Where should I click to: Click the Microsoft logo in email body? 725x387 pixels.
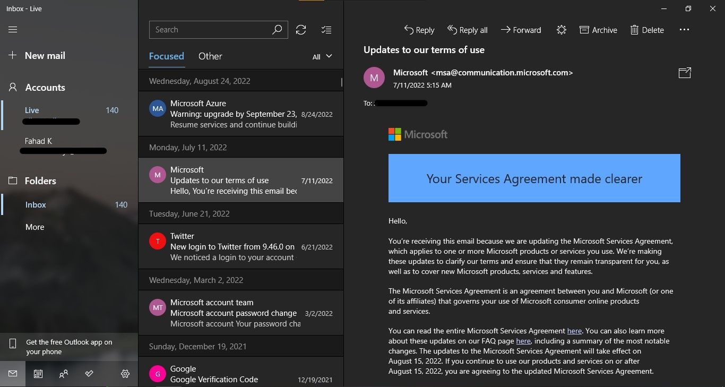pyautogui.click(x=418, y=134)
